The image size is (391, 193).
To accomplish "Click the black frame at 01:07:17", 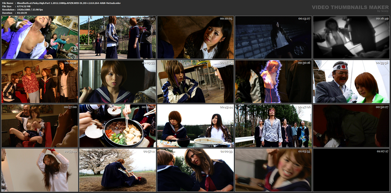I will [351, 170].
